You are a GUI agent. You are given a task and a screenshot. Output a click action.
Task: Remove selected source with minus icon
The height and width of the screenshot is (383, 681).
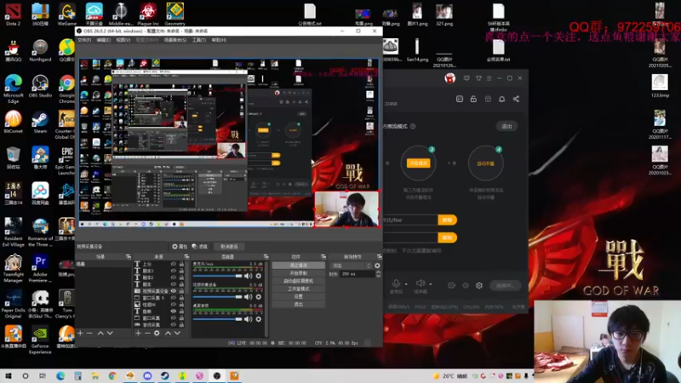pos(147,333)
